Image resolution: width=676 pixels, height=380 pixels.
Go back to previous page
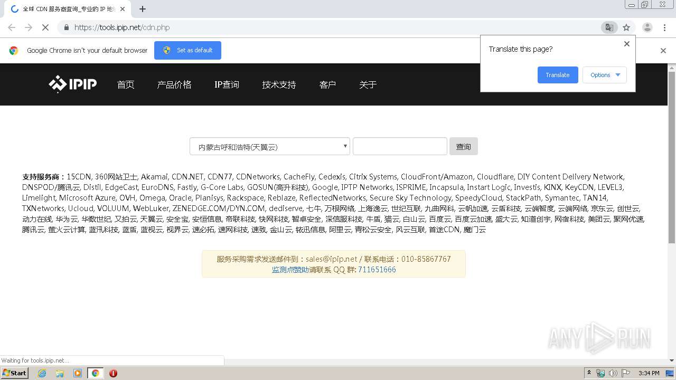coord(12,27)
